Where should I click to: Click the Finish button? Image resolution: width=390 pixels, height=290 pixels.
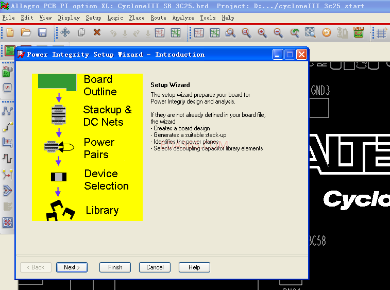point(115,267)
